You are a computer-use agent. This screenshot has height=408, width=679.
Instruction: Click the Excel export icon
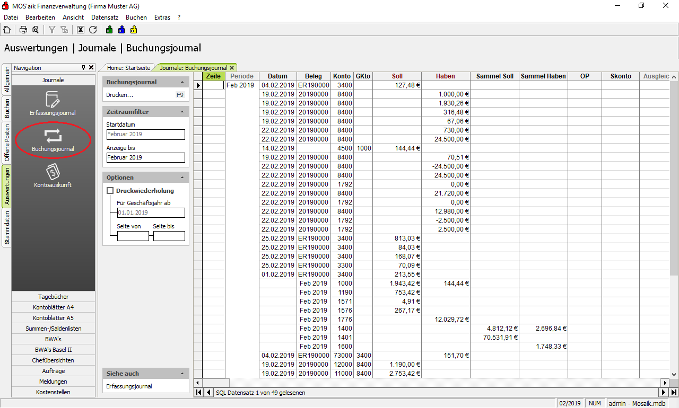(x=81, y=30)
